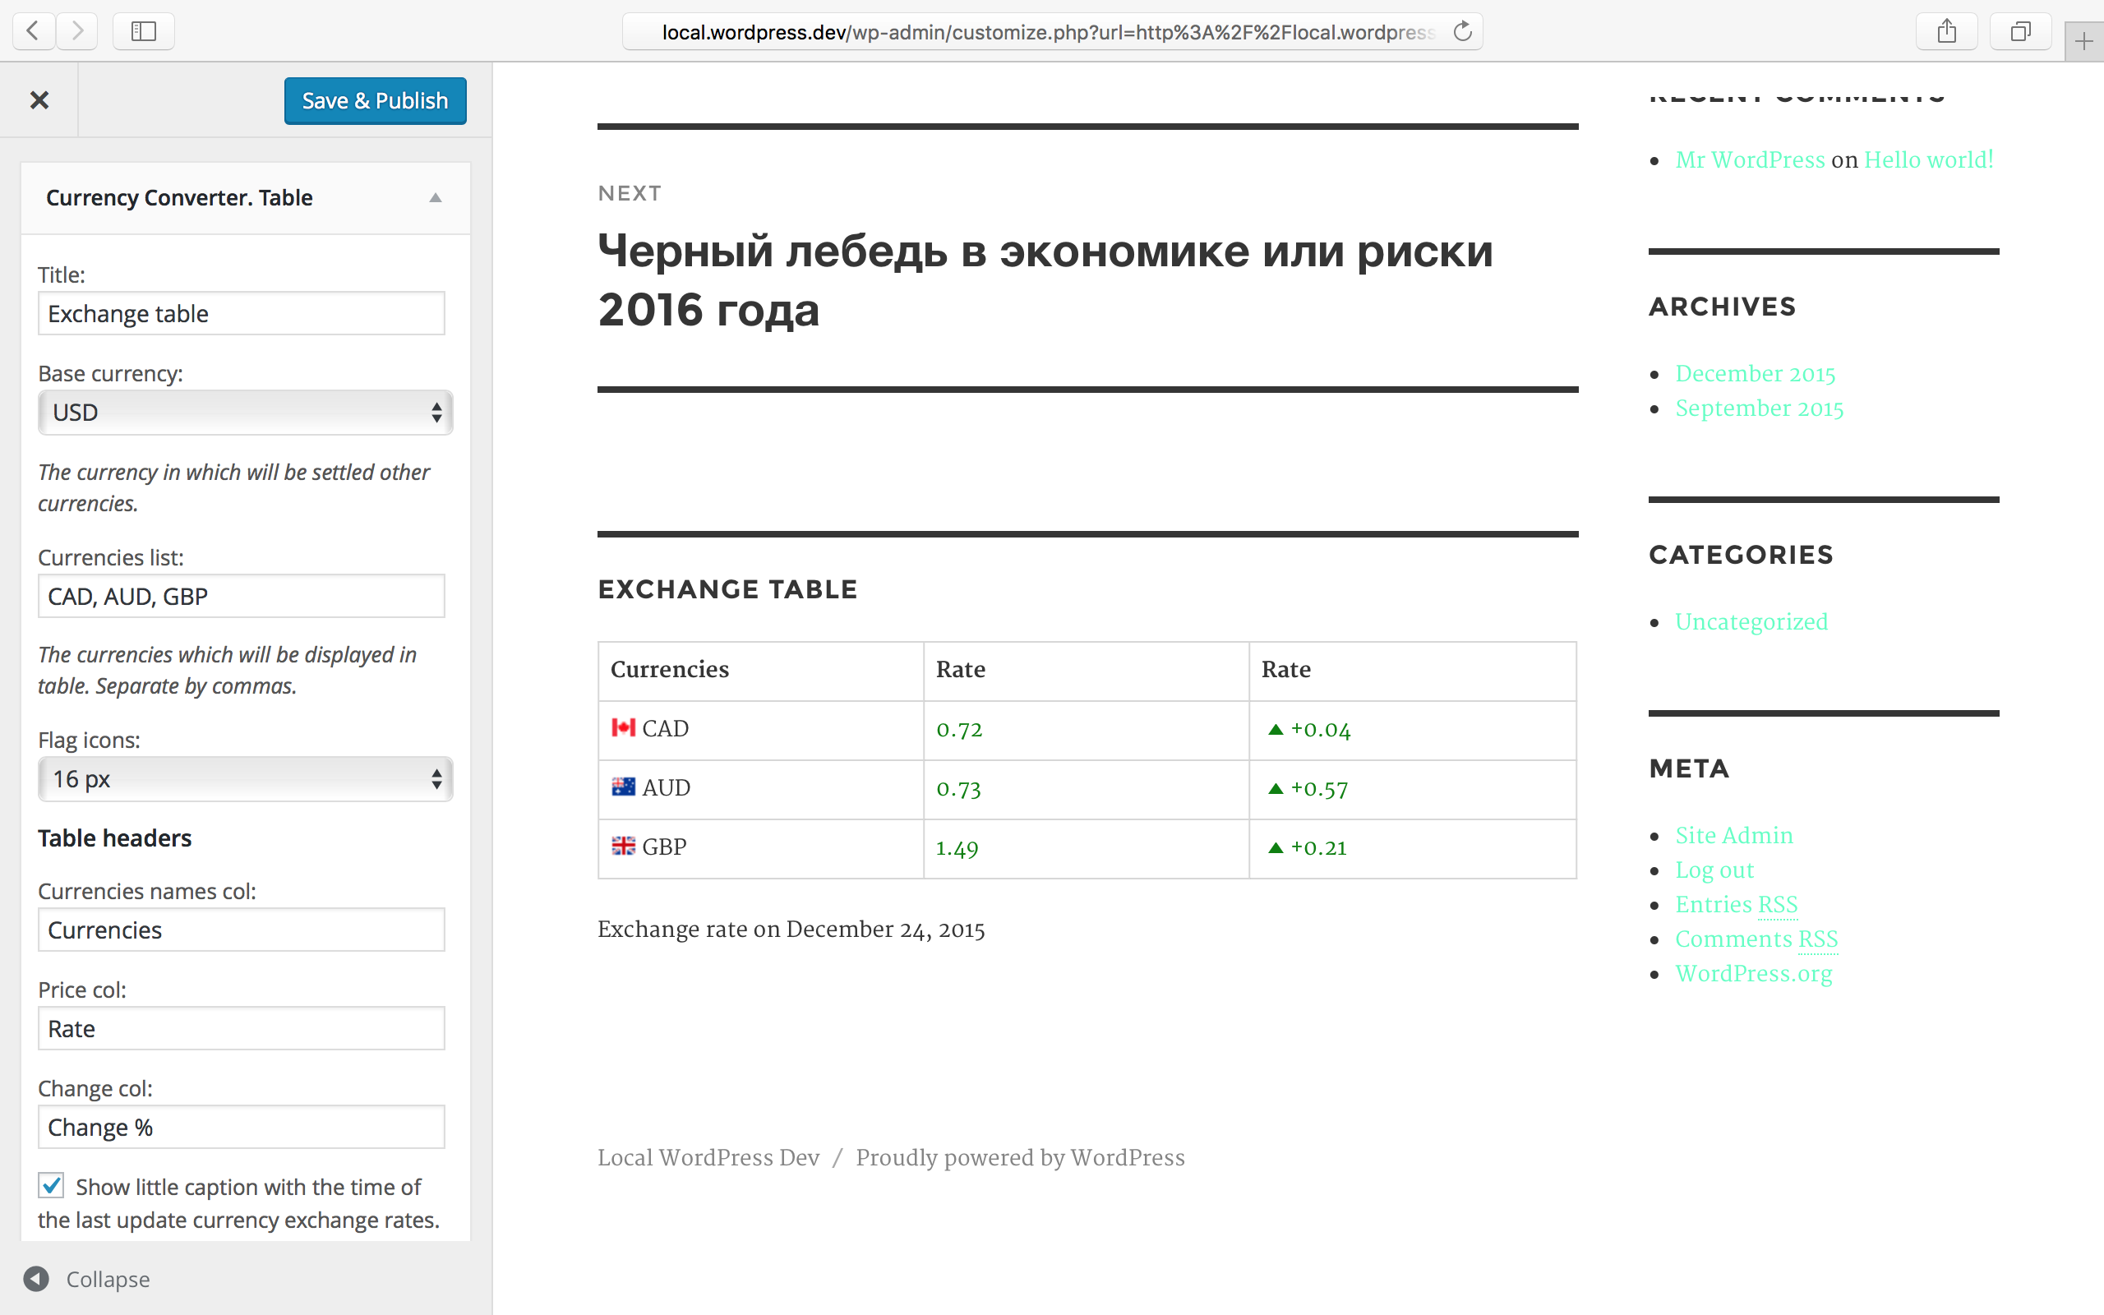Uncheck Show little caption checkbox

[x=51, y=1185]
